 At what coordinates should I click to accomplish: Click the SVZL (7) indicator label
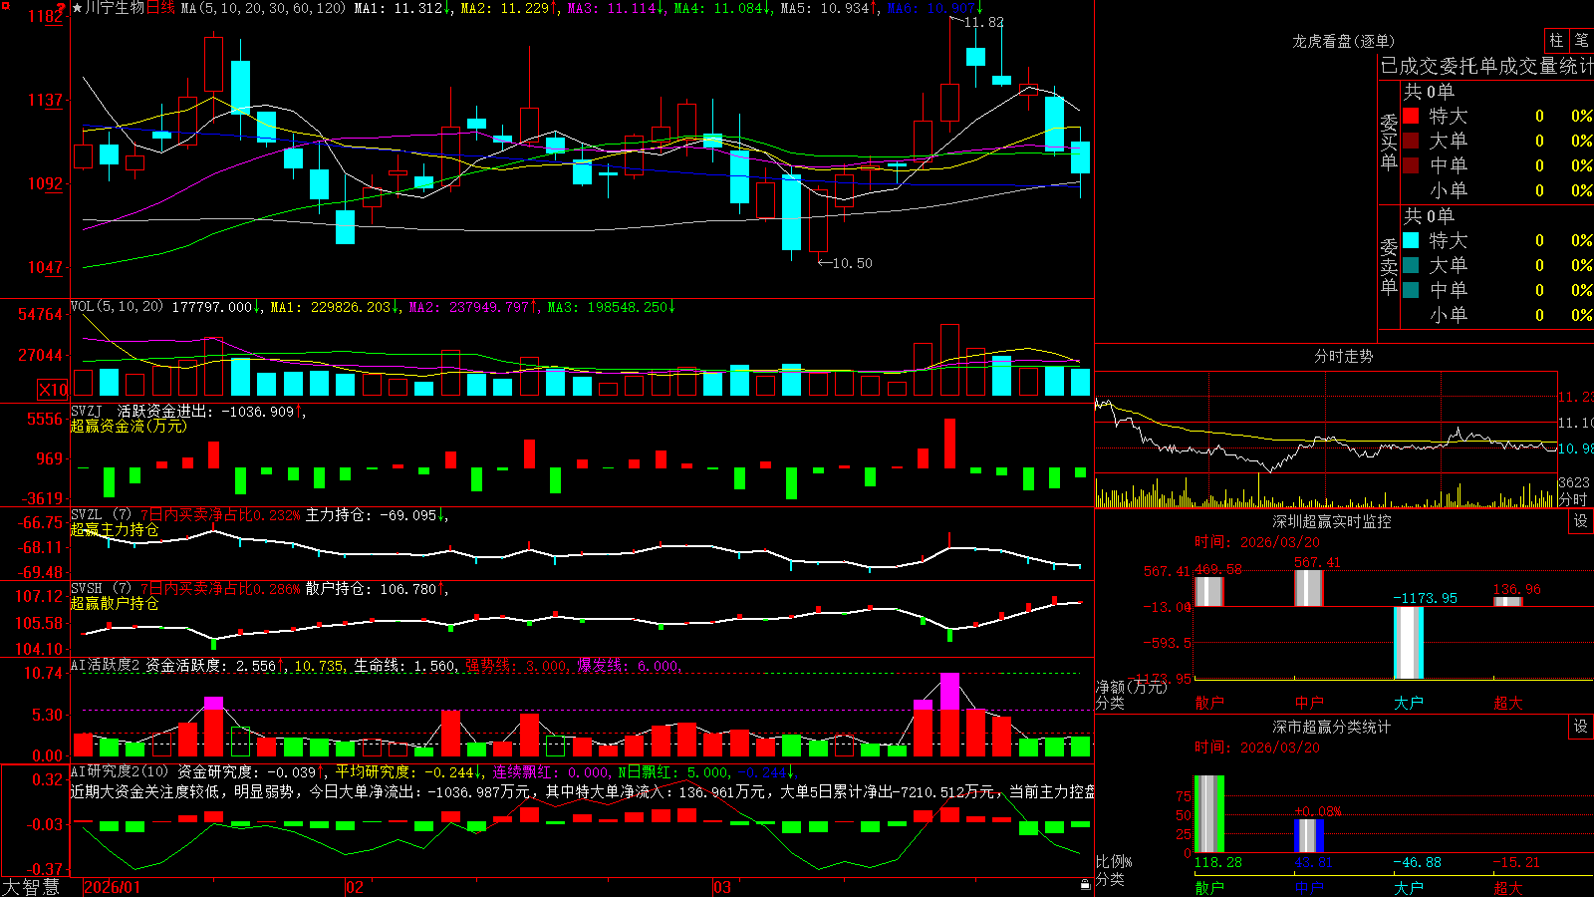[x=101, y=514]
